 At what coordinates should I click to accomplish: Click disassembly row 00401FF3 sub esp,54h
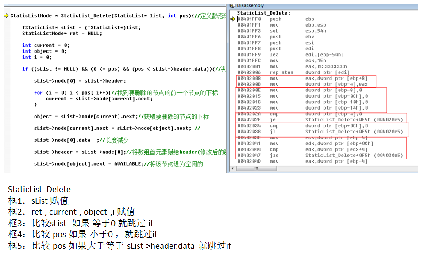tap(282, 31)
